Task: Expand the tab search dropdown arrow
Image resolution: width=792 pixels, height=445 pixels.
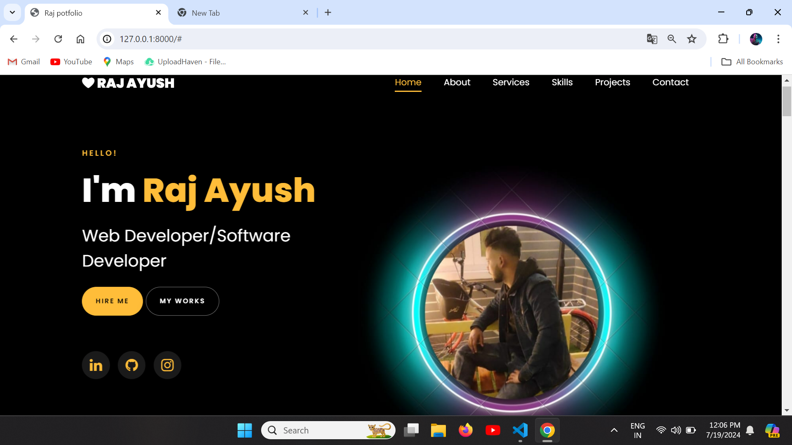Action: 12,12
